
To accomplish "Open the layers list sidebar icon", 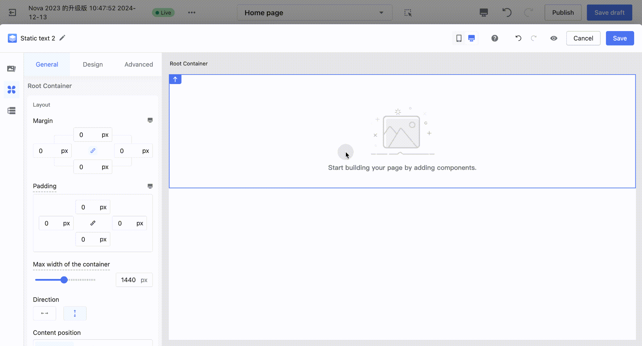I will pyautogui.click(x=11, y=111).
